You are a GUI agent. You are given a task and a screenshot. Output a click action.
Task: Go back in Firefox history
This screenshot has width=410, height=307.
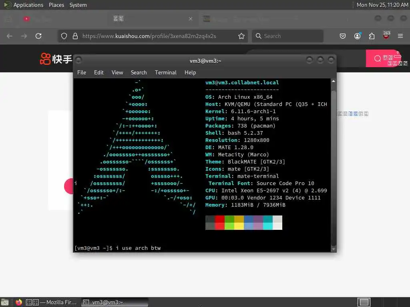pyautogui.click(x=10, y=36)
